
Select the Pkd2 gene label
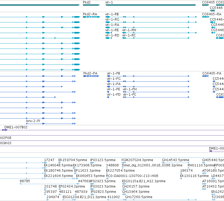pyautogui.click(x=87, y=2)
